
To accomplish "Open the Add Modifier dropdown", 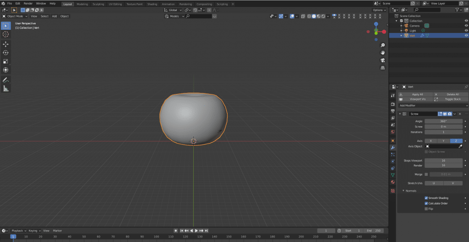I will (x=433, y=105).
